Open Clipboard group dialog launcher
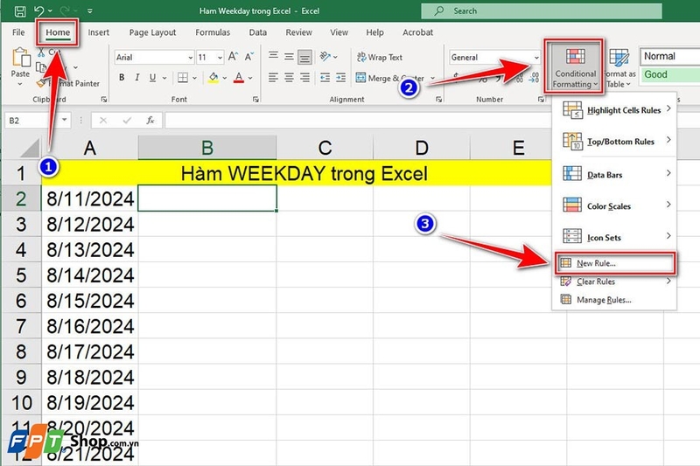This screenshot has width=700, height=466. 104,99
